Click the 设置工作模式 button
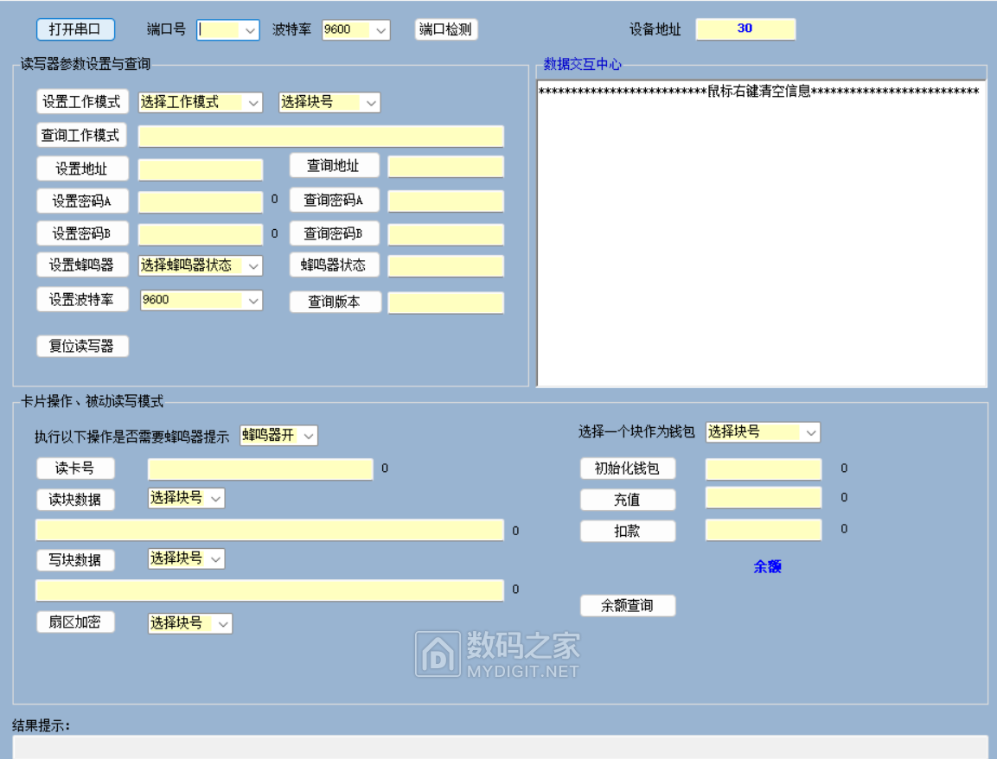 tap(82, 101)
